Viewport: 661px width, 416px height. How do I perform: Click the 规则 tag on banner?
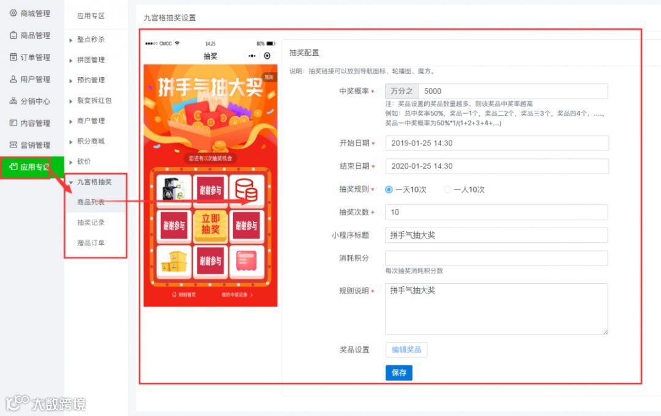click(x=269, y=77)
